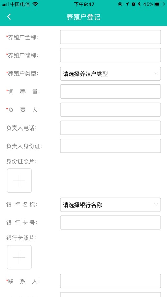
Task: Tap the location arrow status icon
Action: point(127,4)
